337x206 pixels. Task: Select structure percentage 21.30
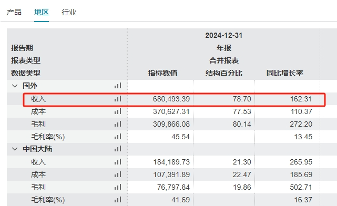click(242, 162)
